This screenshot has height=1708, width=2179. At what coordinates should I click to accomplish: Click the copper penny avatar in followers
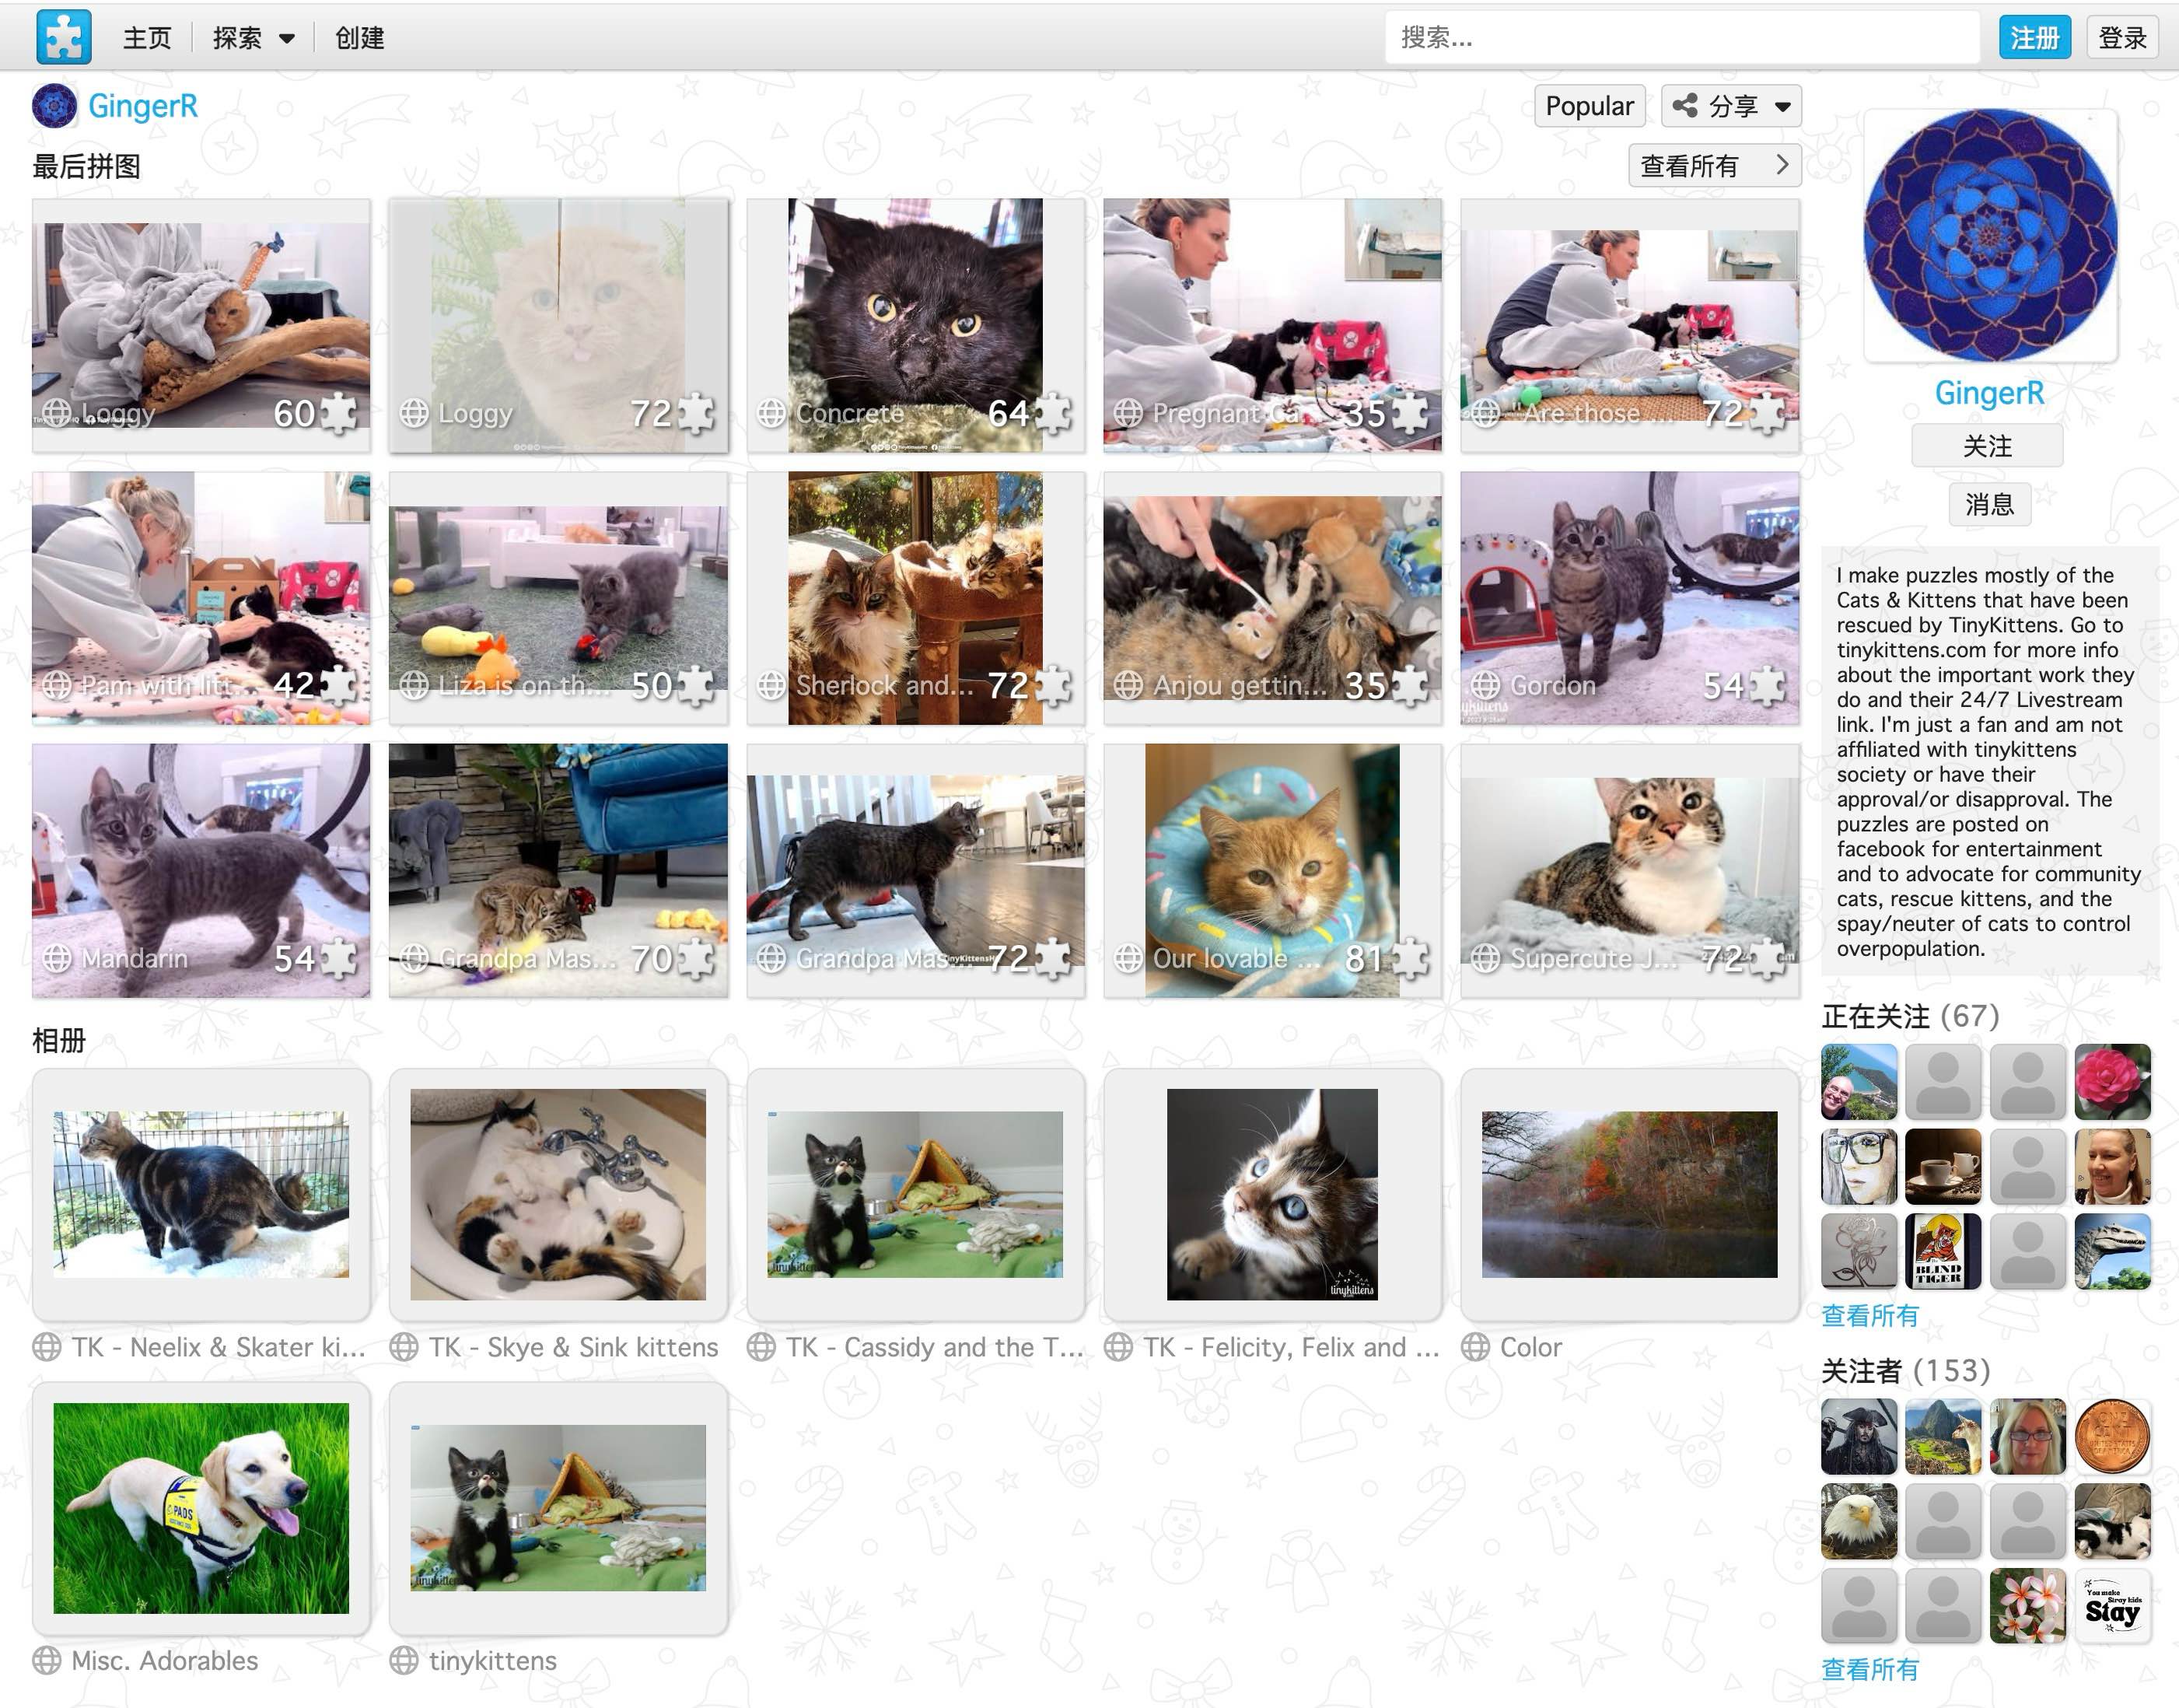pyautogui.click(x=2112, y=1436)
